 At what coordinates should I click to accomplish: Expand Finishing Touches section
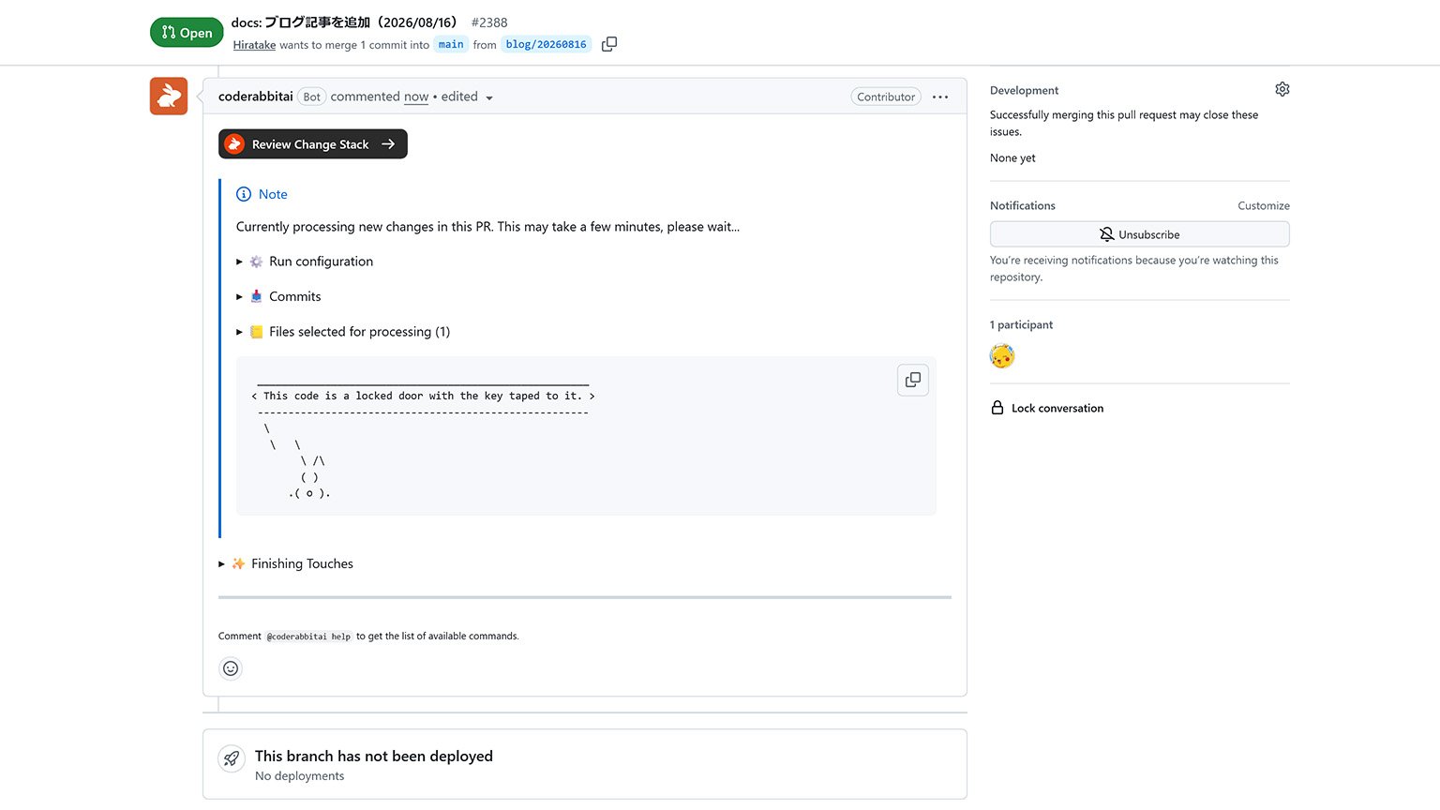(x=286, y=563)
